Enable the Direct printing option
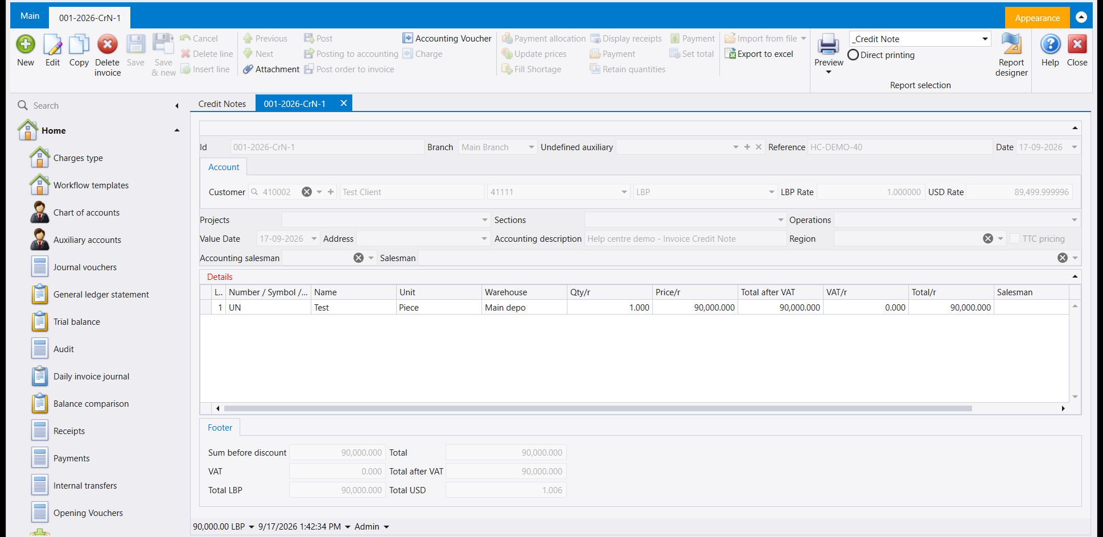This screenshot has width=1103, height=537. pyautogui.click(x=853, y=55)
